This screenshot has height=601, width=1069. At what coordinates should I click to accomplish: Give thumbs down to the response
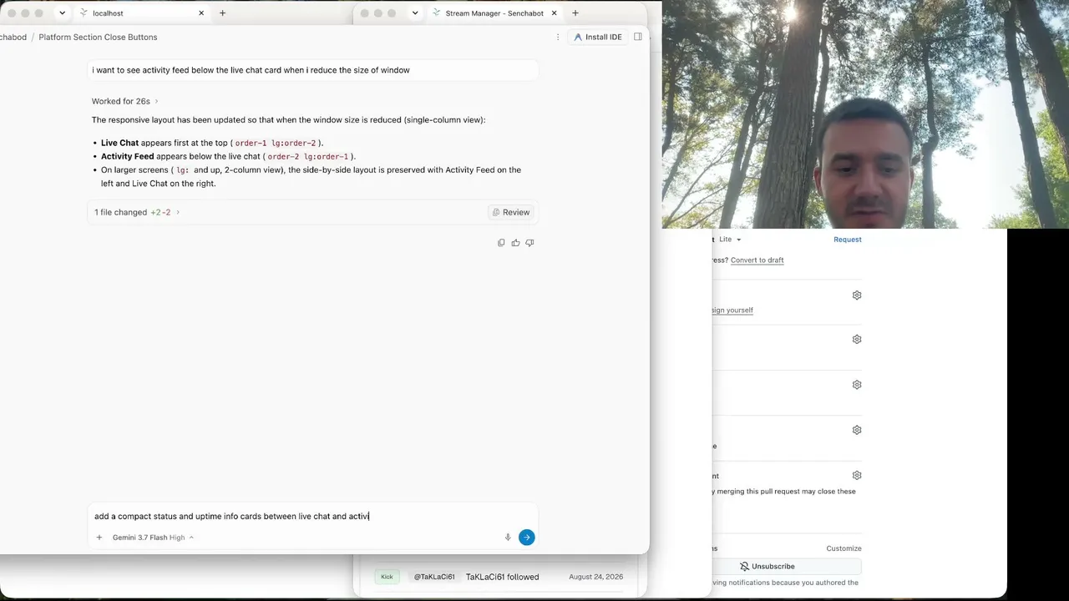point(529,243)
